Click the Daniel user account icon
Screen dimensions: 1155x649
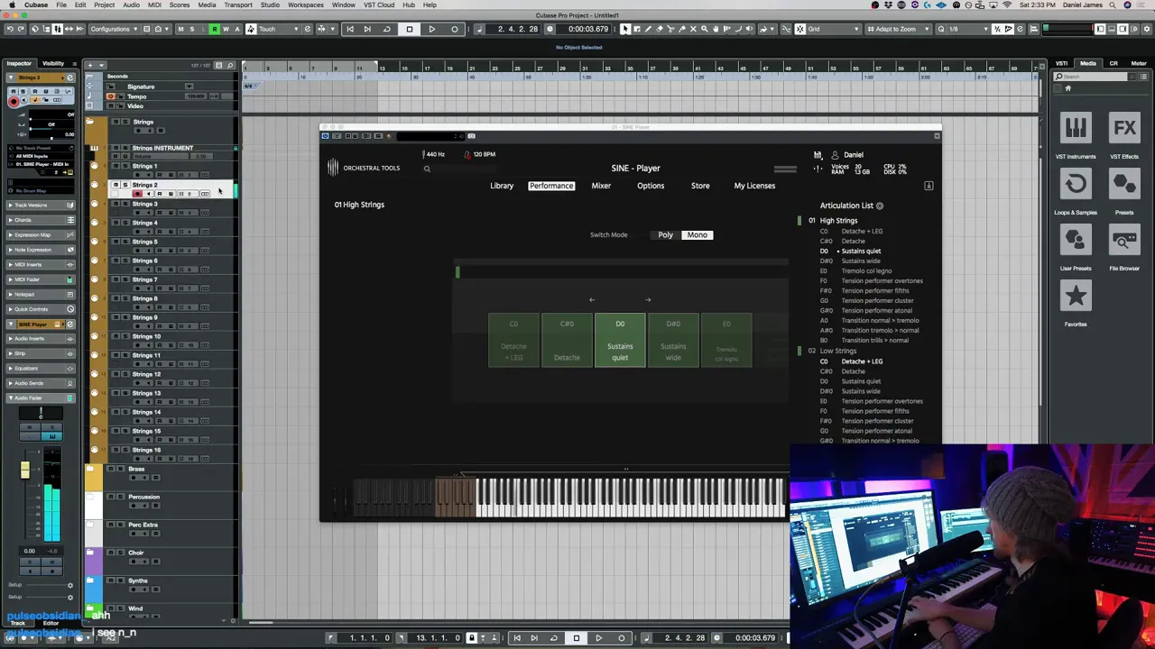(835, 155)
